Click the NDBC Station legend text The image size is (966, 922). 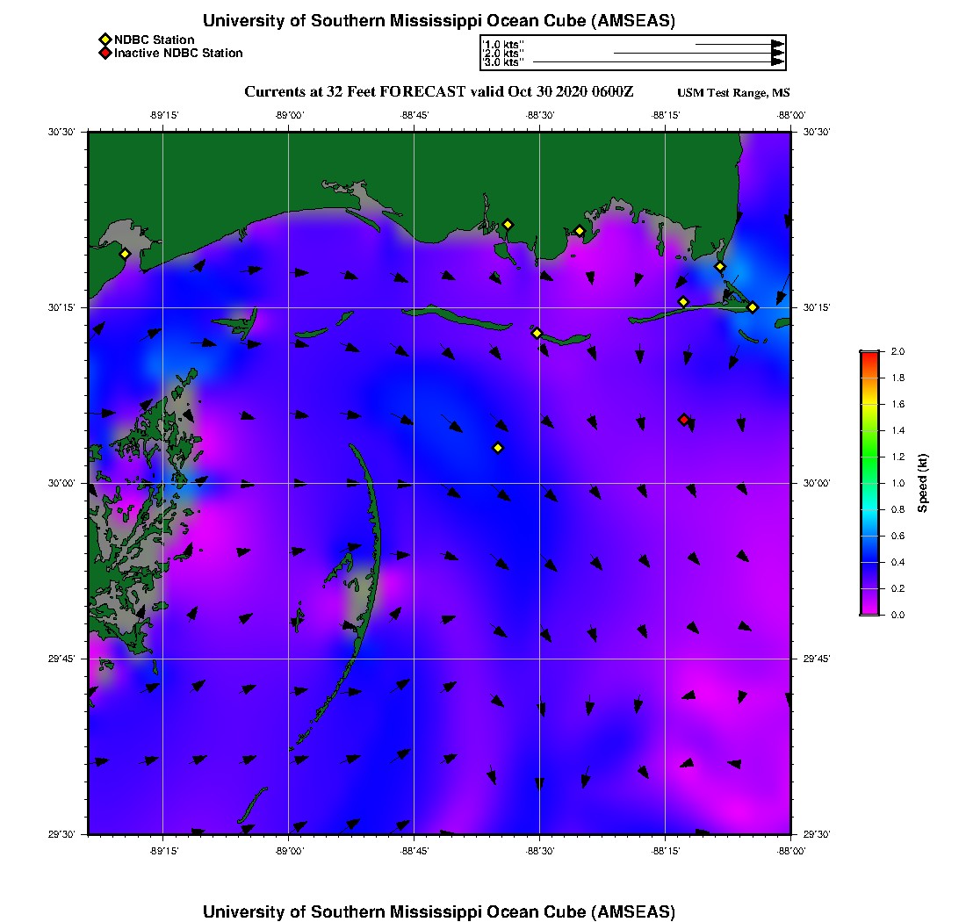click(x=155, y=40)
